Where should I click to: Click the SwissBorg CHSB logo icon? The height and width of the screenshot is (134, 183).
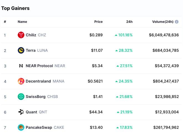pyautogui.click(x=21, y=97)
